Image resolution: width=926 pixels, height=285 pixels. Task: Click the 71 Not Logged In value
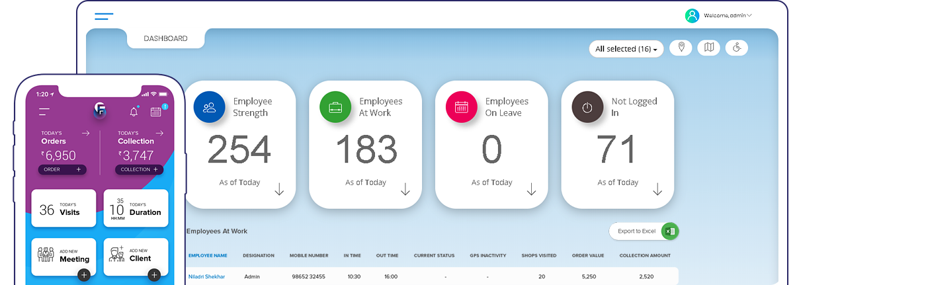(616, 149)
